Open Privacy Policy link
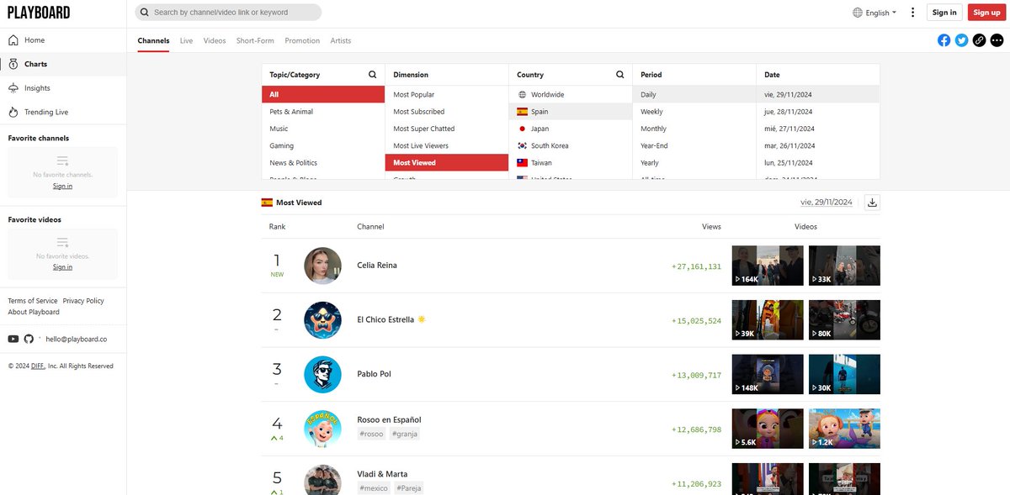This screenshot has height=495, width=1010. click(x=83, y=301)
